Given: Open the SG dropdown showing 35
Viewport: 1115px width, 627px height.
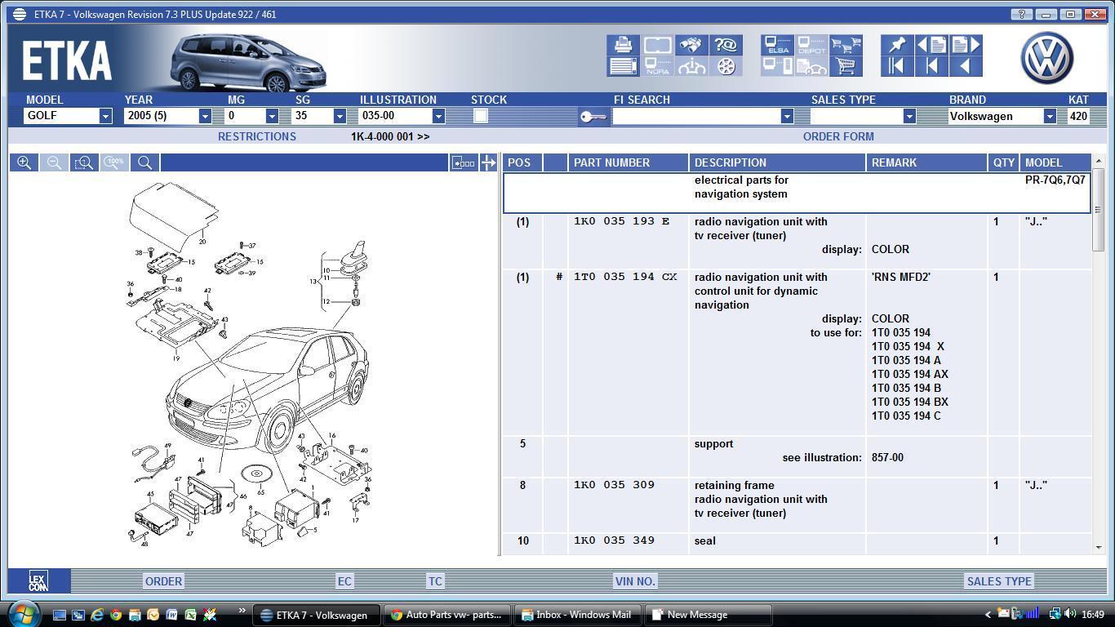Looking at the screenshot, I should click(340, 116).
